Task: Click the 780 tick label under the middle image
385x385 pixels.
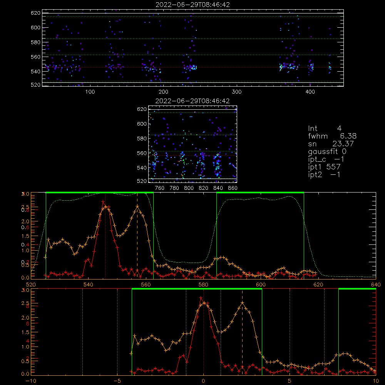Action: point(174,188)
